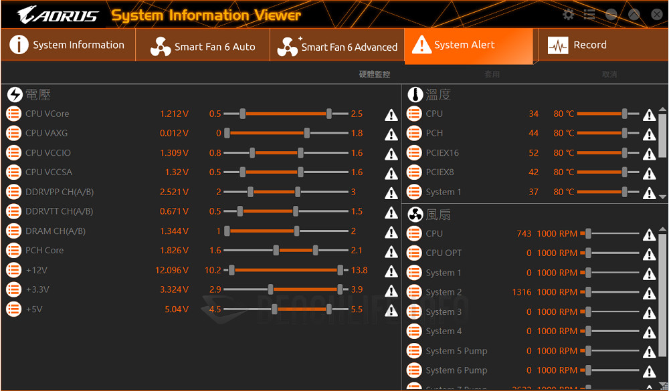This screenshot has height=391, width=669.
Task: Open settings via the gear icon
Action: [568, 13]
